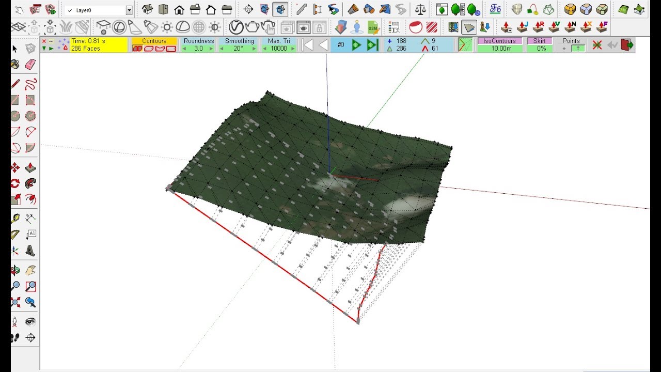Click the Roundness 3.0 value
The width and height of the screenshot is (661, 372).
pyautogui.click(x=198, y=49)
